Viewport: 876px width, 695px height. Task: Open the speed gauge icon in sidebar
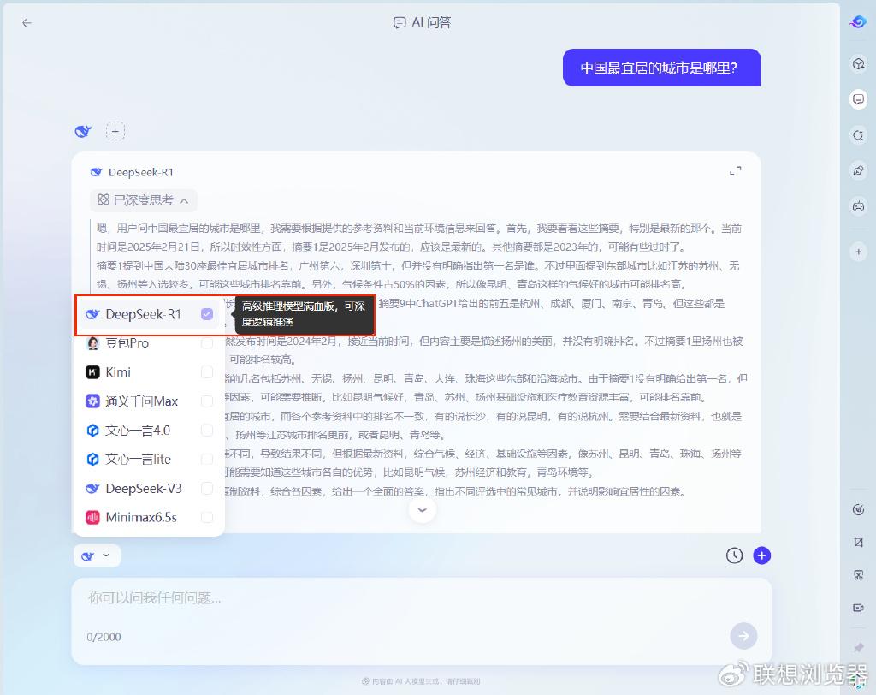859,509
